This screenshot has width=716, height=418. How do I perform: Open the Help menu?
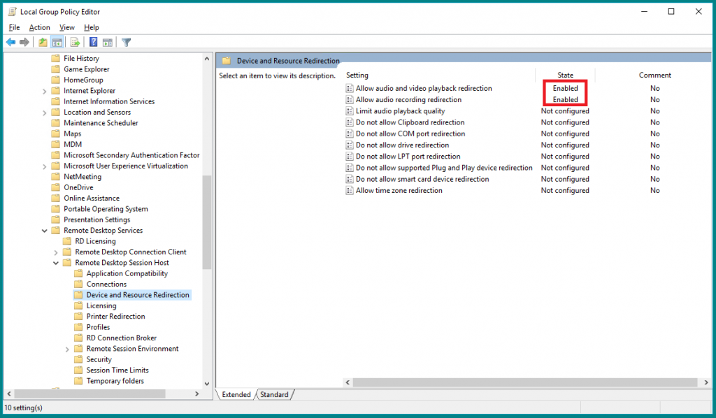[x=92, y=27]
